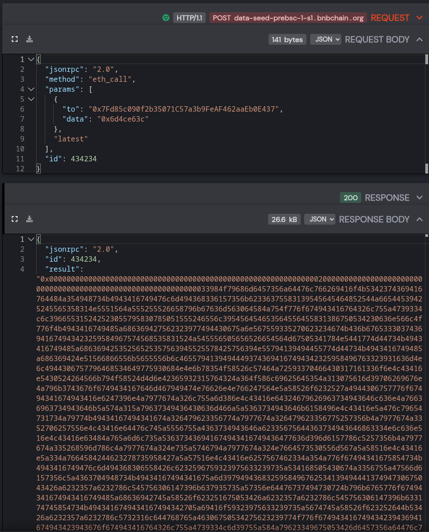The image size is (429, 532).
Task: Expand response body editor to fullscreen
Action: [x=14, y=219]
